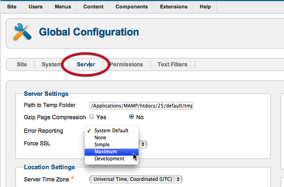Image resolution: width=284 pixels, height=187 pixels.
Task: Open the Help menu
Action: (205, 7)
